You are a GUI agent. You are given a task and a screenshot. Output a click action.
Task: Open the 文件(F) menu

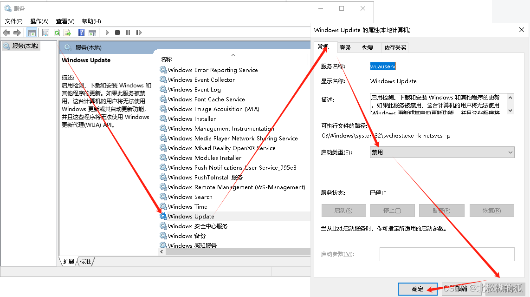click(x=13, y=21)
